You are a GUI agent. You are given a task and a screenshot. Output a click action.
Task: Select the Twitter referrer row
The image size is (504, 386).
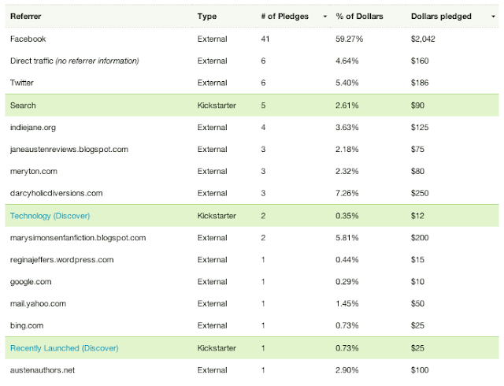click(22, 83)
